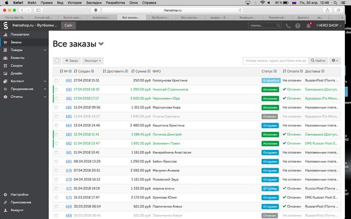Image resolution: width=351 pixels, height=219 pixels.
Task: Click the Сайт button in header
Action: pyautogui.click(x=68, y=26)
